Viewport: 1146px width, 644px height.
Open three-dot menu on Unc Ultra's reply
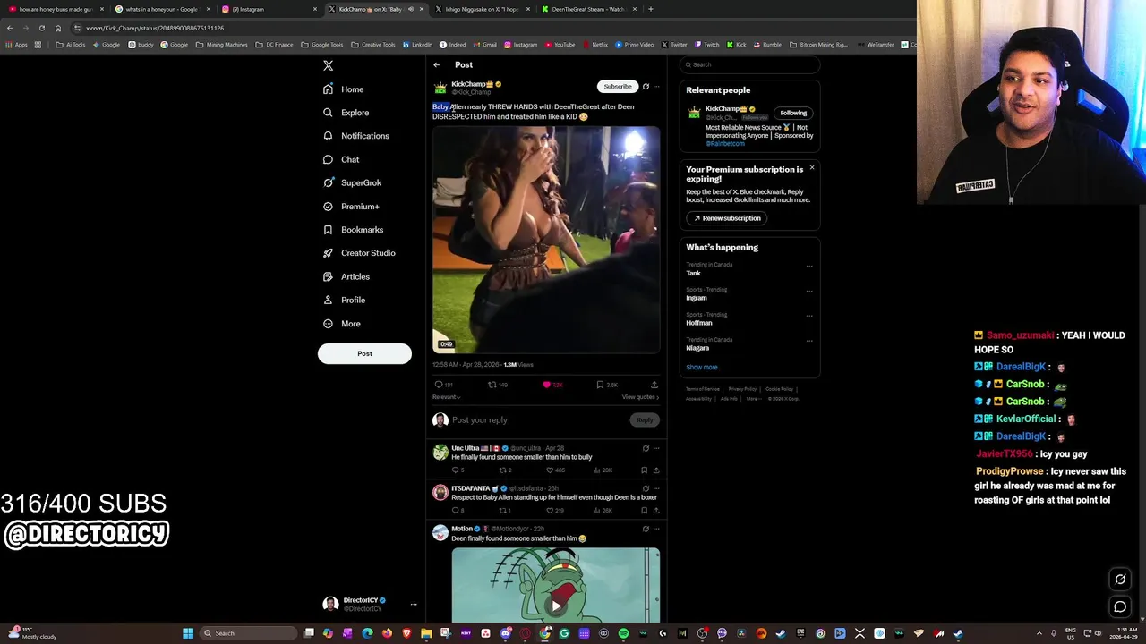coord(656,448)
